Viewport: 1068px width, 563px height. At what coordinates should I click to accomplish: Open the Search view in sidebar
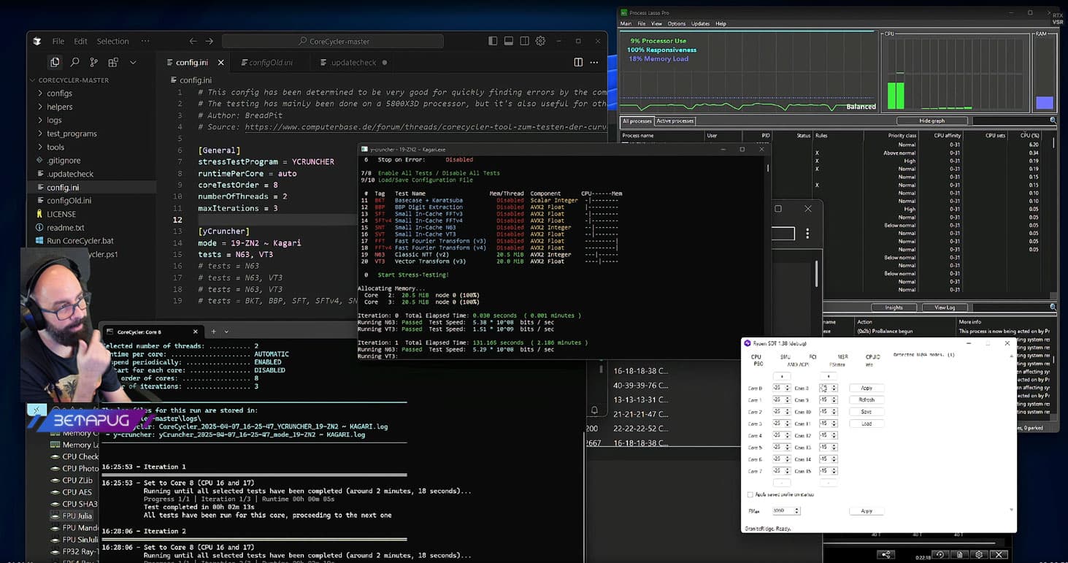click(x=74, y=63)
